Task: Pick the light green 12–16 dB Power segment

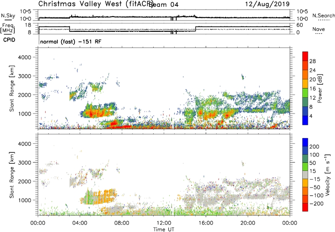Action: [305, 93]
